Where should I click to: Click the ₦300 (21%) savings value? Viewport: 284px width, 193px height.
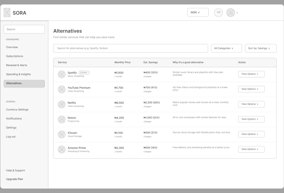(x=150, y=133)
